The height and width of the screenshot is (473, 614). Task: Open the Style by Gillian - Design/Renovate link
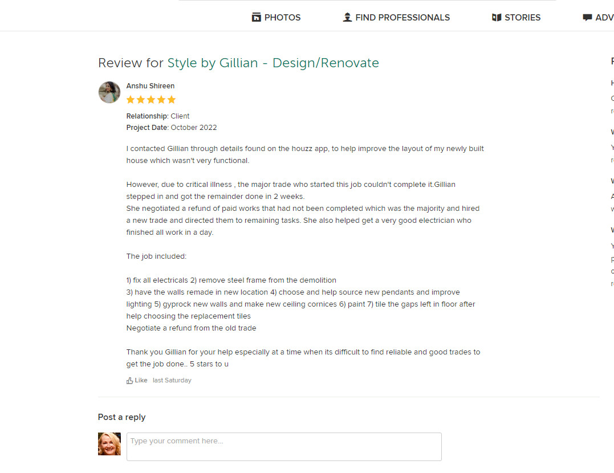[x=273, y=63]
